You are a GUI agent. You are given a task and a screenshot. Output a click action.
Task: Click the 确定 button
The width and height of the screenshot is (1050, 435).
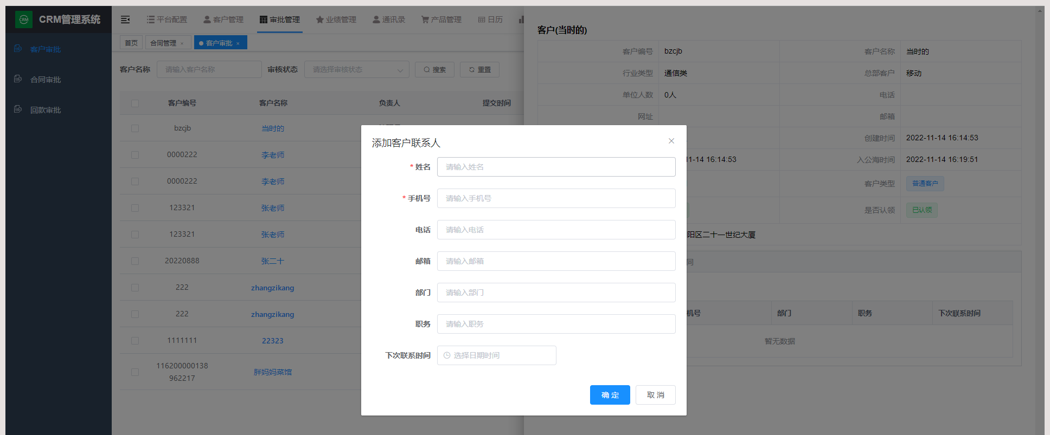(610, 395)
